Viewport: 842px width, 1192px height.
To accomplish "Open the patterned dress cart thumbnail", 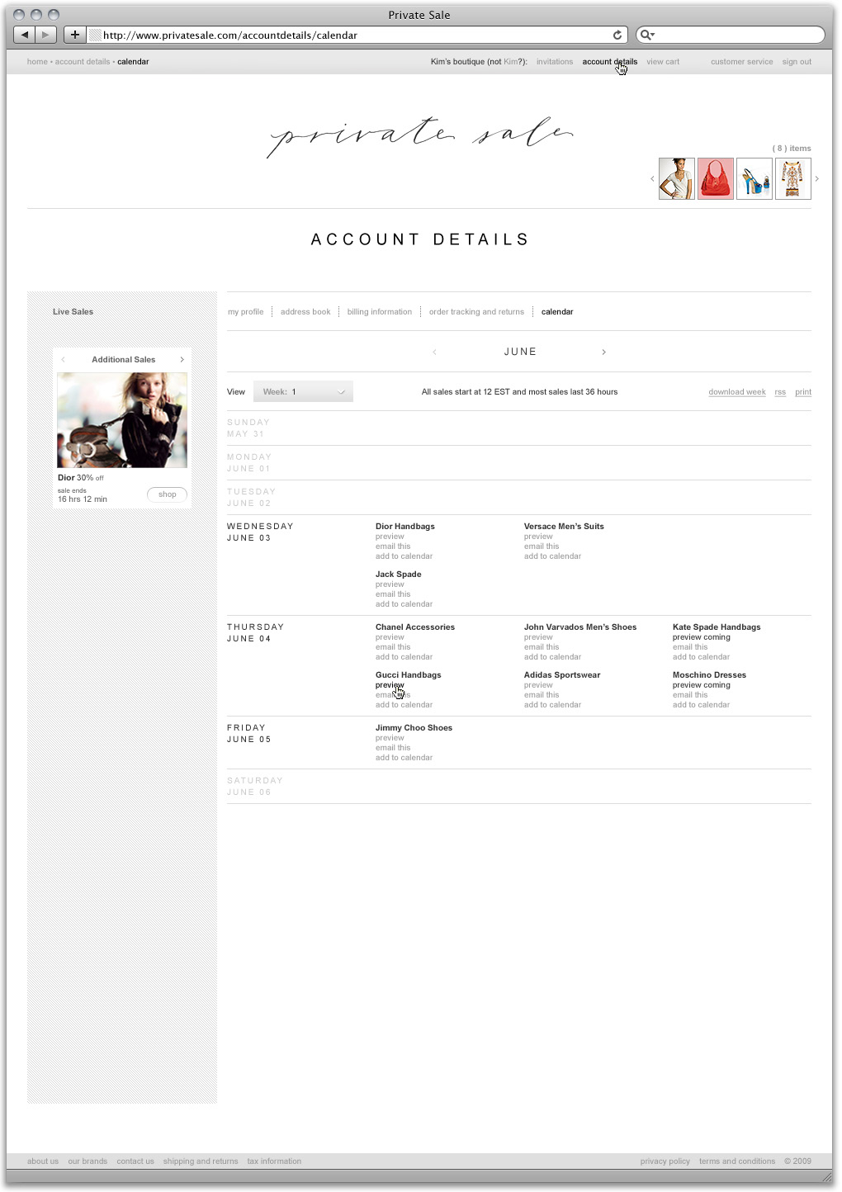I will [793, 179].
